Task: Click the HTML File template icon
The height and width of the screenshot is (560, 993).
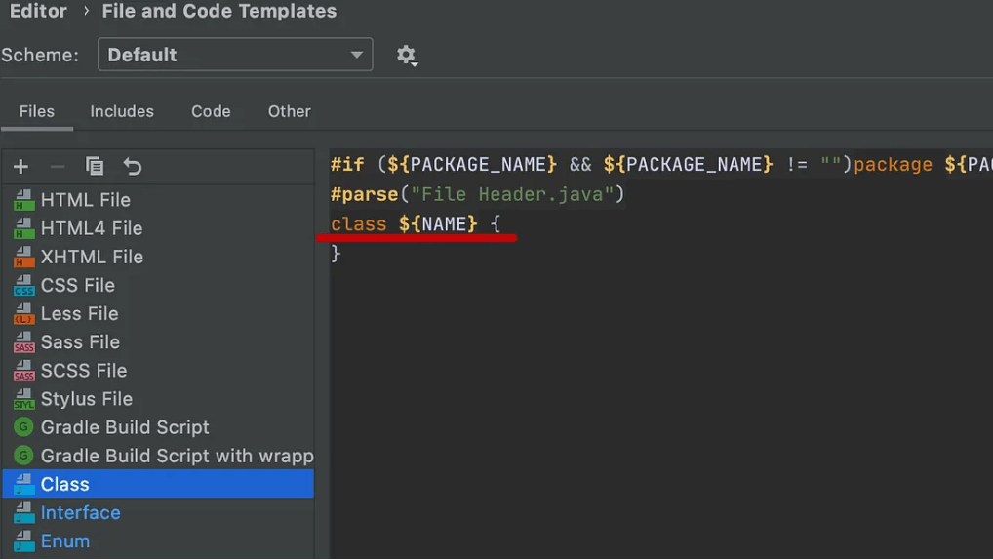Action: pos(23,200)
